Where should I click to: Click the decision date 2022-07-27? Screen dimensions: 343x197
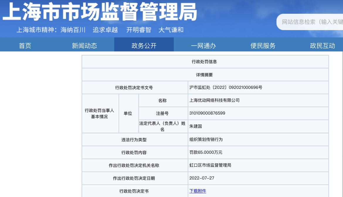[202, 178]
